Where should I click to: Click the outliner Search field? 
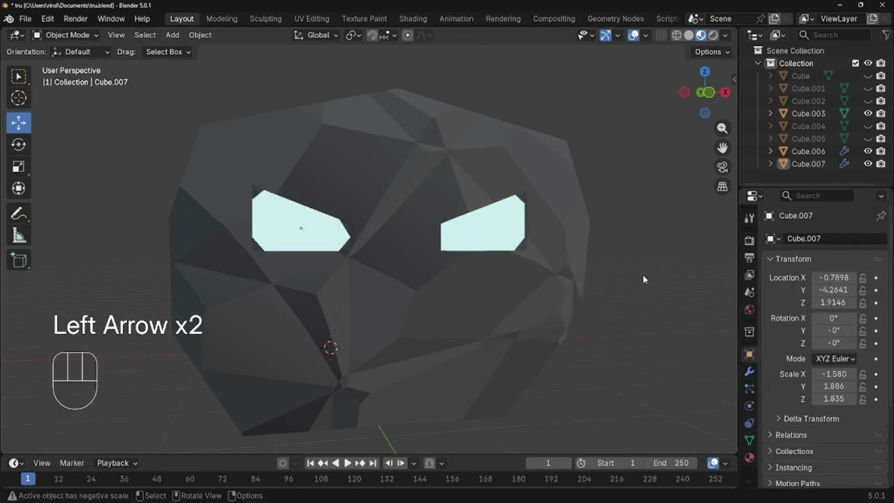pos(834,35)
